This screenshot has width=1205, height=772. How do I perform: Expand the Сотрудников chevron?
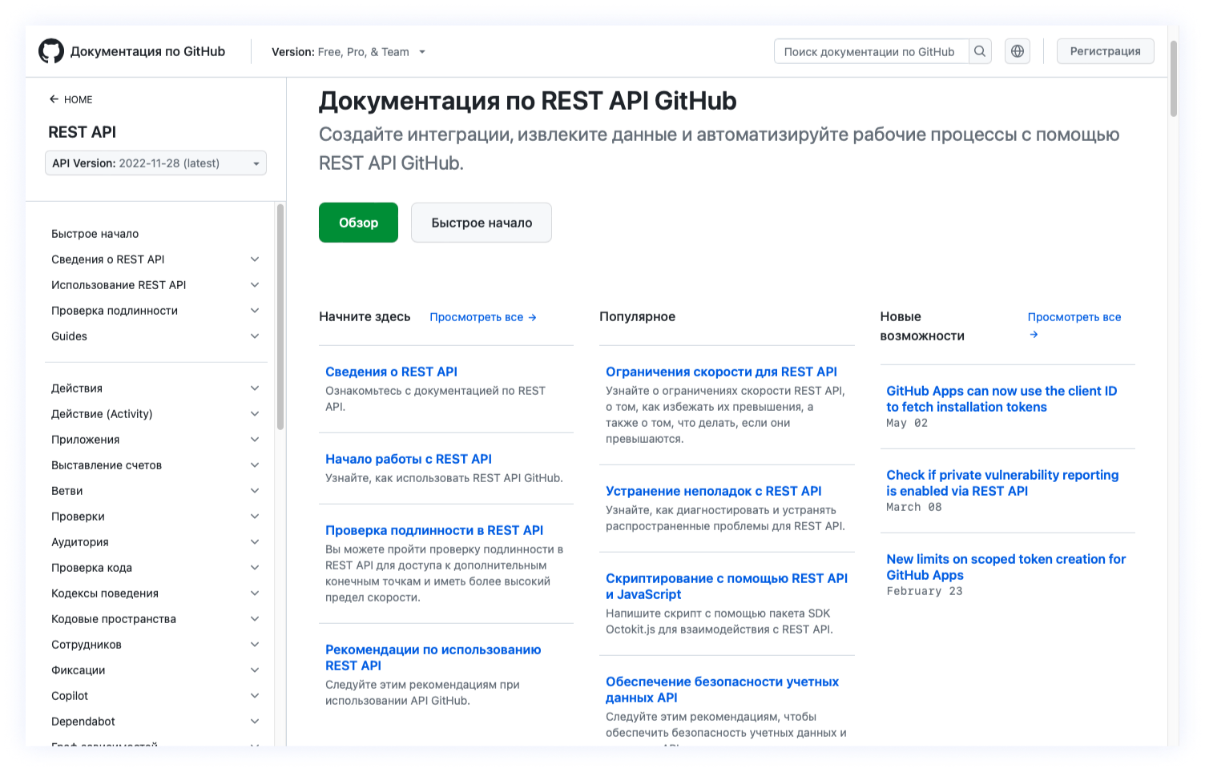tap(255, 645)
